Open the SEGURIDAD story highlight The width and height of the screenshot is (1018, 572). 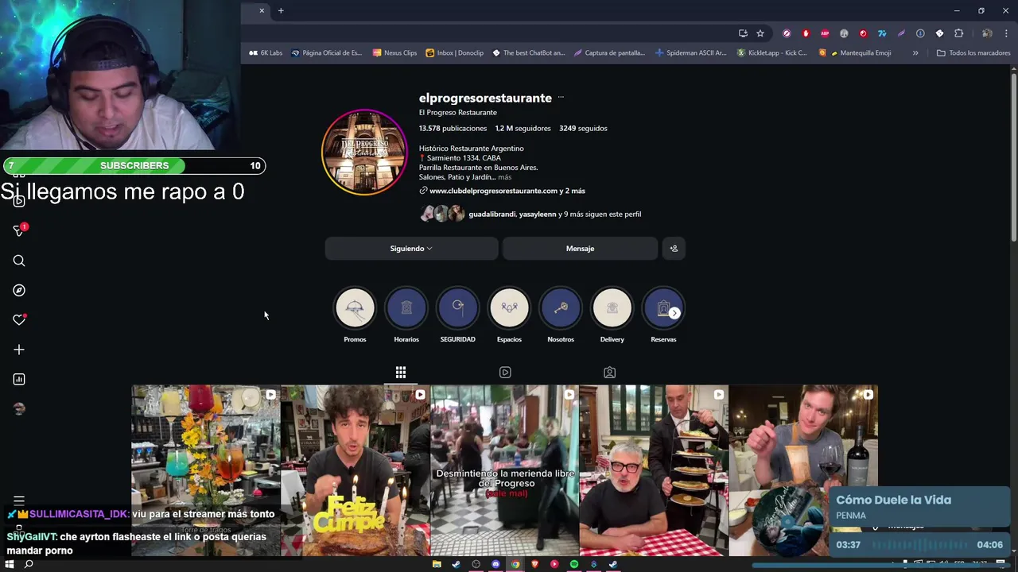pyautogui.click(x=457, y=315)
